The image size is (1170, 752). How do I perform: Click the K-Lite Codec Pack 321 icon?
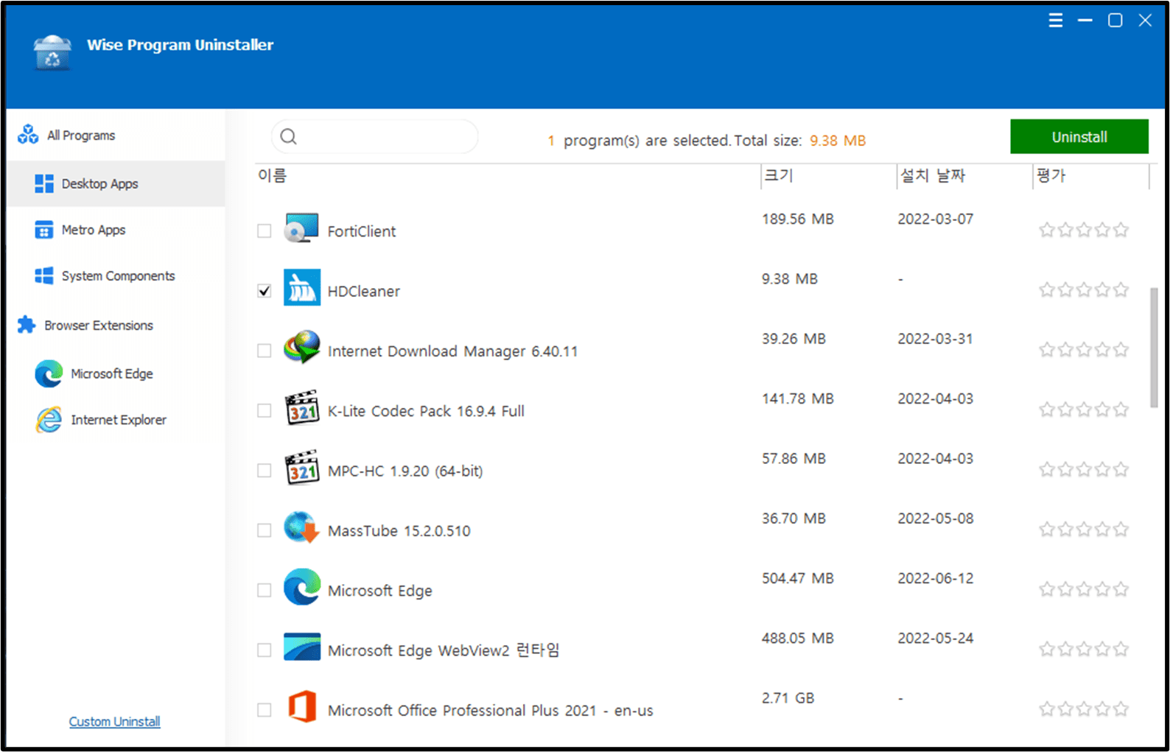(302, 407)
